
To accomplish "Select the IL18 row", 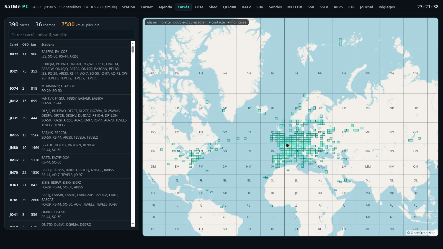I will (69, 200).
